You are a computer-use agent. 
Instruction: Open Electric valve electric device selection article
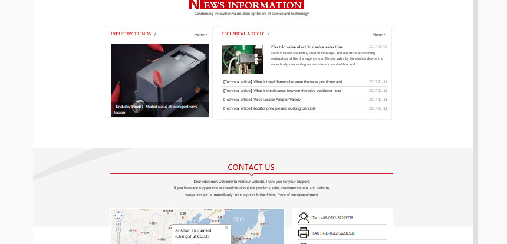pyautogui.click(x=307, y=47)
